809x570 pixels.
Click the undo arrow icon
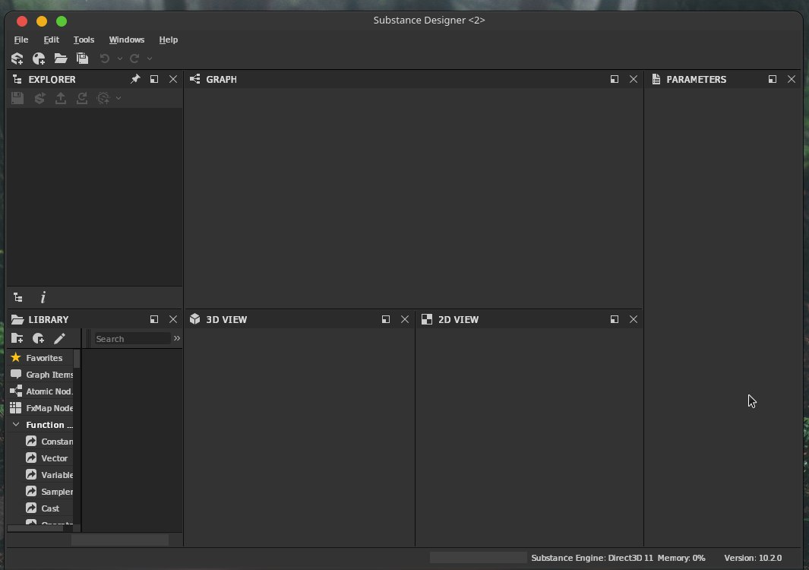105,59
